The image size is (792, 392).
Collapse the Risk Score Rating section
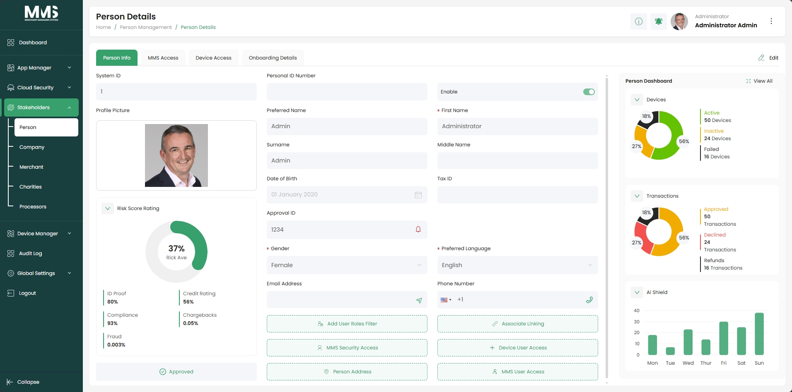pos(108,208)
